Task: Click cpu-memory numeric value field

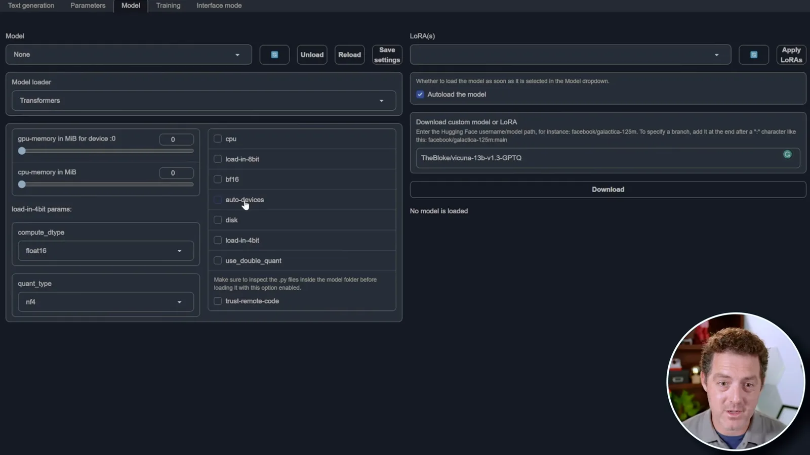Action: pyautogui.click(x=176, y=173)
